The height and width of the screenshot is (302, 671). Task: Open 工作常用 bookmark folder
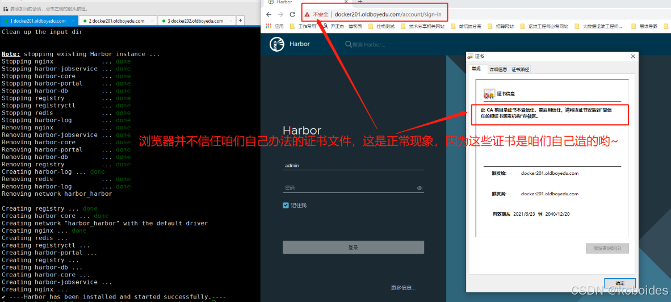(303, 26)
